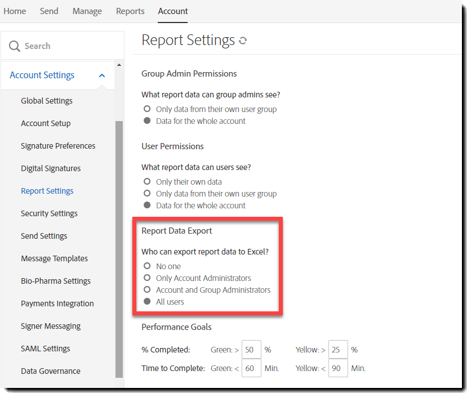Open Data Governance settings
This screenshot has width=467, height=393.
(49, 370)
